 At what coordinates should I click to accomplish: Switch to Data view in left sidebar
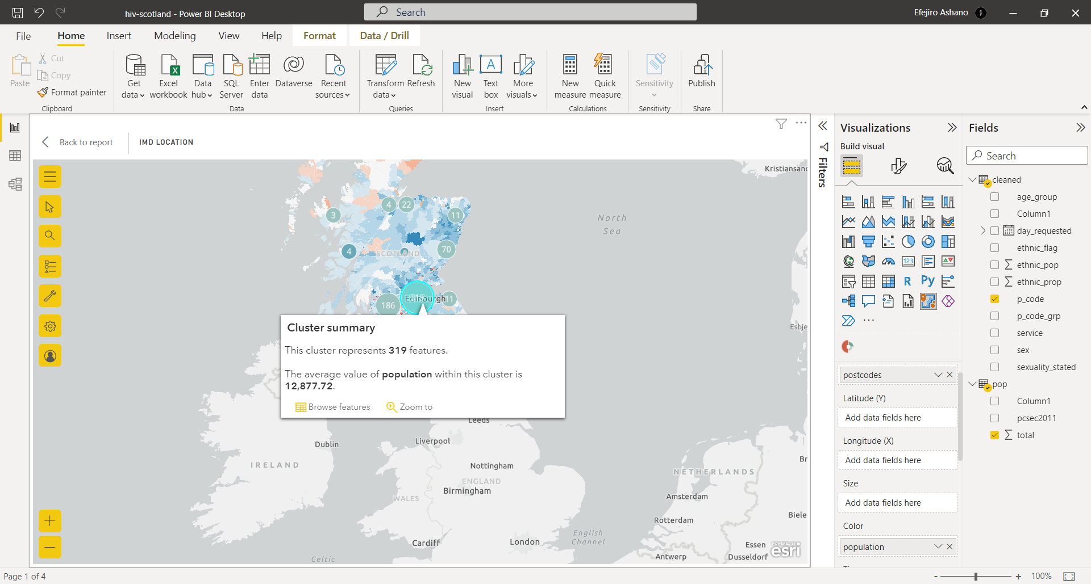pos(15,156)
